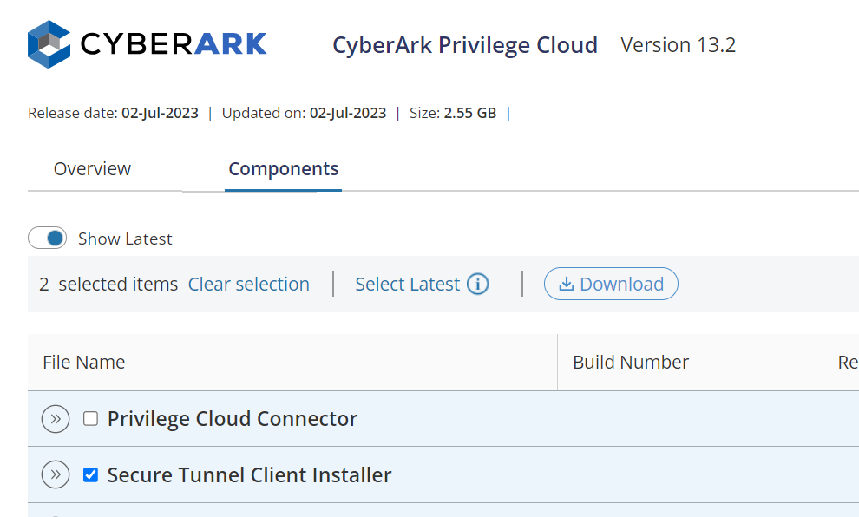This screenshot has height=517, width=859.
Task: Click the expand chevron for Privilege Cloud Connector
Action: pyautogui.click(x=56, y=418)
